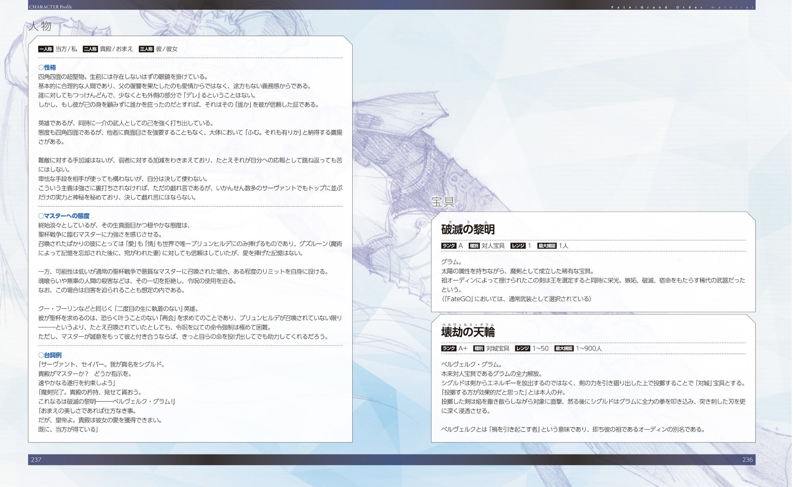Click the ランク badge under 破滅の黎明
Image resolution: width=793 pixels, height=487 pixels.
[448, 246]
